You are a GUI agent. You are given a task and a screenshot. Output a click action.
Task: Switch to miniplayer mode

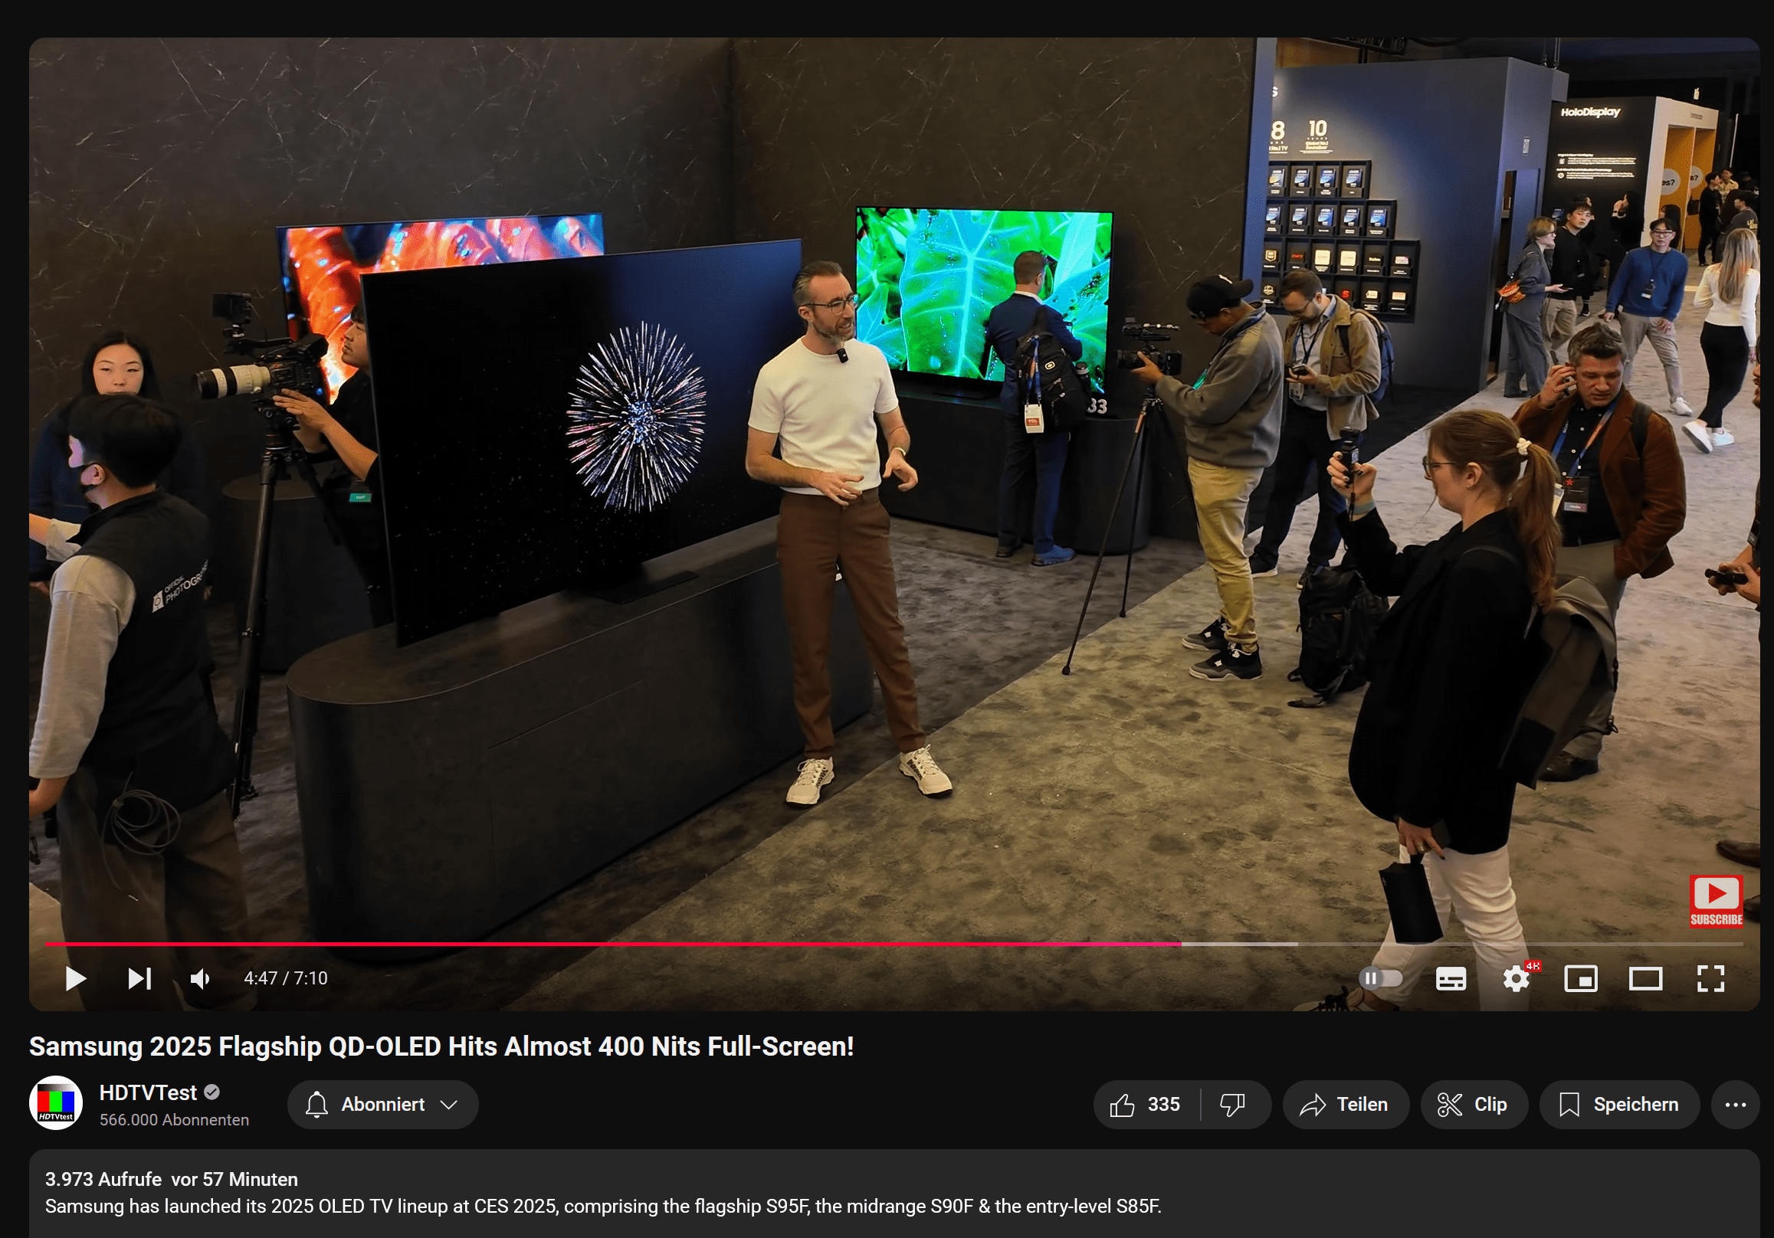[1581, 978]
